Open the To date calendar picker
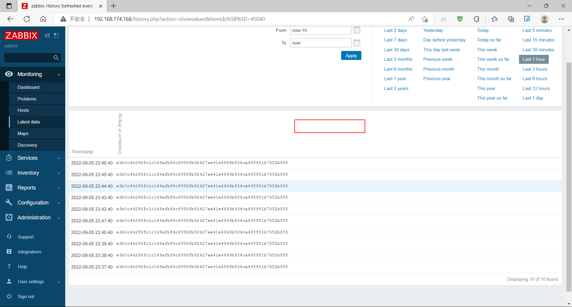Image resolution: width=572 pixels, height=307 pixels. [x=357, y=43]
